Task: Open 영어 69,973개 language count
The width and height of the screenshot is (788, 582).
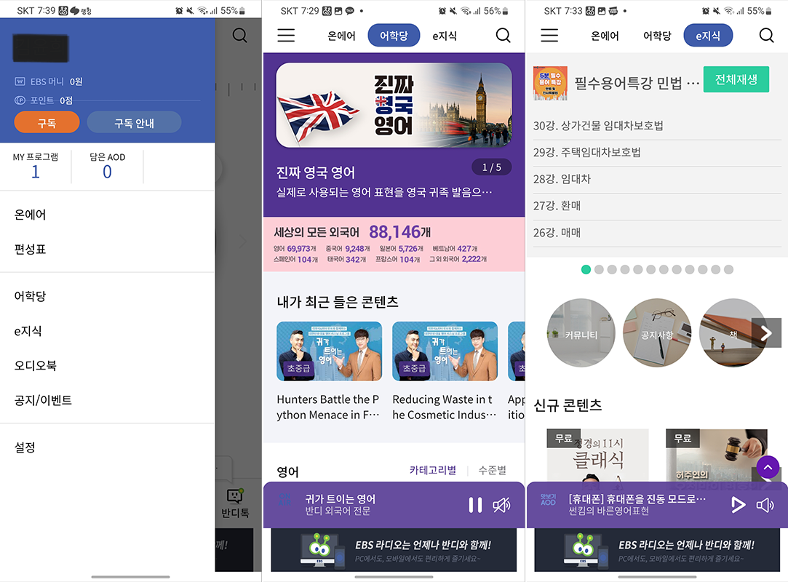Action: (295, 248)
